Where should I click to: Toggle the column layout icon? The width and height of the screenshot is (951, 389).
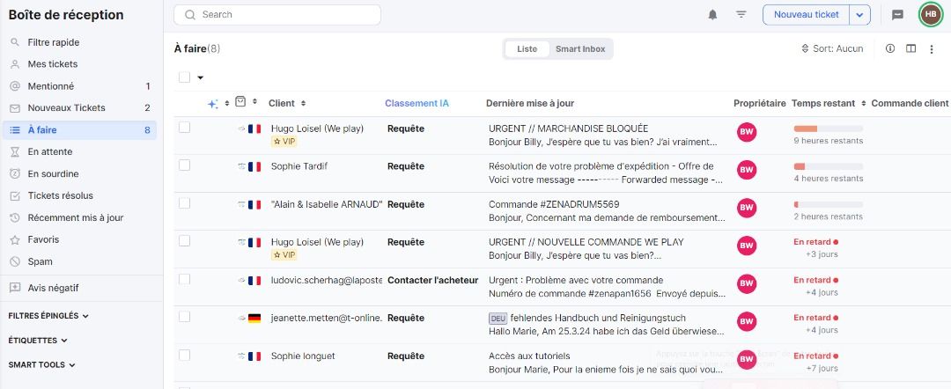point(911,48)
